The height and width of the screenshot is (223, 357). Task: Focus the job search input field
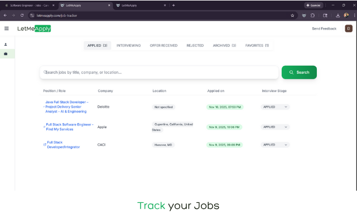(x=159, y=72)
